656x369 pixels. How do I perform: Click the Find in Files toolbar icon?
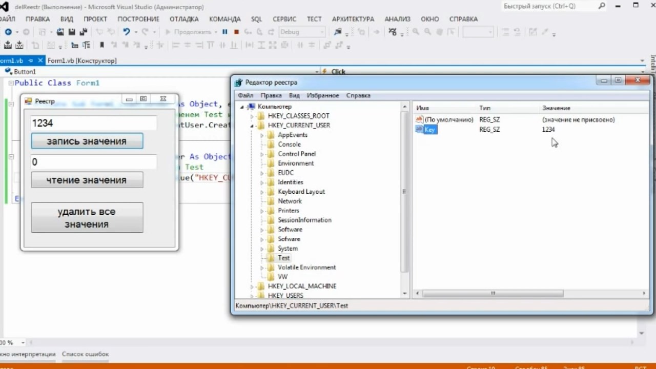pyautogui.click(x=338, y=32)
